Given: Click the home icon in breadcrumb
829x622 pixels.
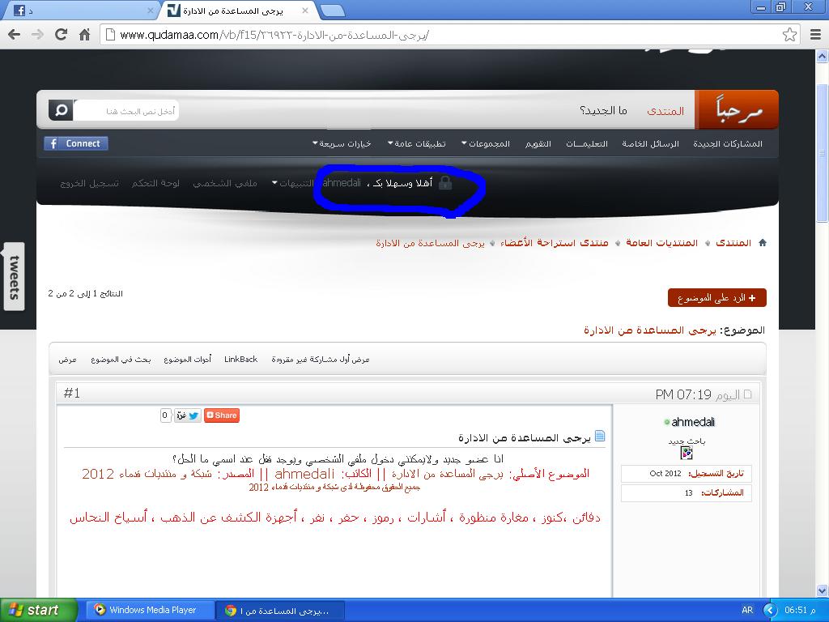Looking at the screenshot, I should (762, 243).
